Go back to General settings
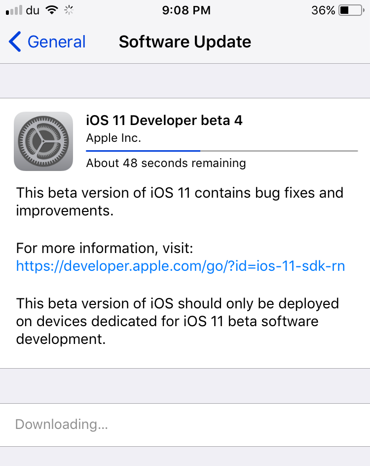370x466 pixels. point(47,42)
